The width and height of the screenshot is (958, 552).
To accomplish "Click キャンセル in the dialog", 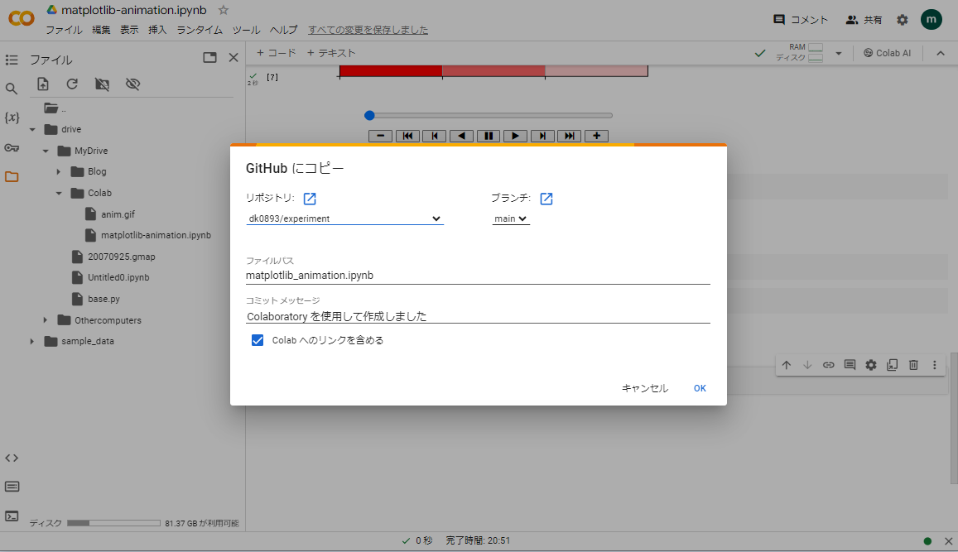I will [644, 388].
